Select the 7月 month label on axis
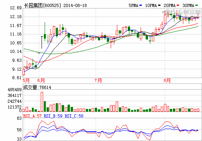202x141 pixels. click(x=98, y=80)
